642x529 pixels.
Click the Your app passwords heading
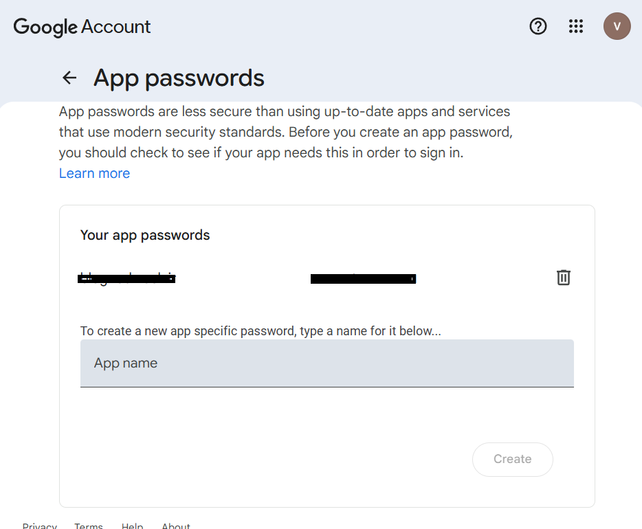tap(145, 235)
